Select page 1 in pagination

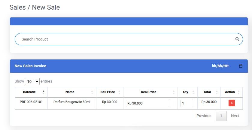coord(221,116)
